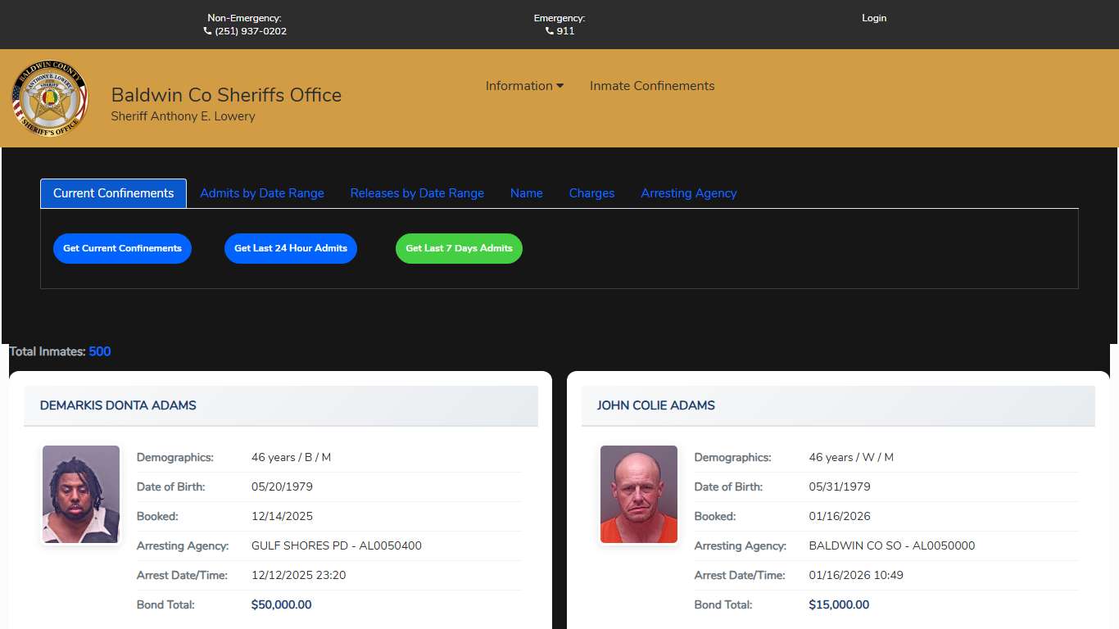1119x629 pixels.
Task: Click the emergency 911 phone icon
Action: 550,31
